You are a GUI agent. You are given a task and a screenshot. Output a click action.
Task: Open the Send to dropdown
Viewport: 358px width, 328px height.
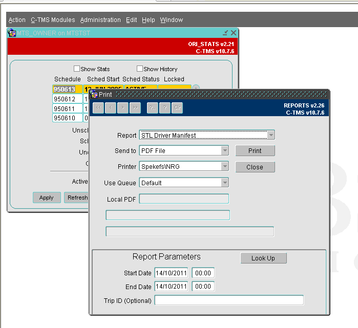pos(225,150)
